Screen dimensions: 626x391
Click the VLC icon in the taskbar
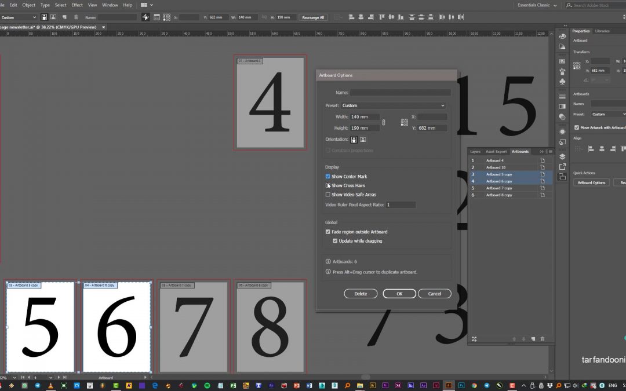[x=50, y=385]
